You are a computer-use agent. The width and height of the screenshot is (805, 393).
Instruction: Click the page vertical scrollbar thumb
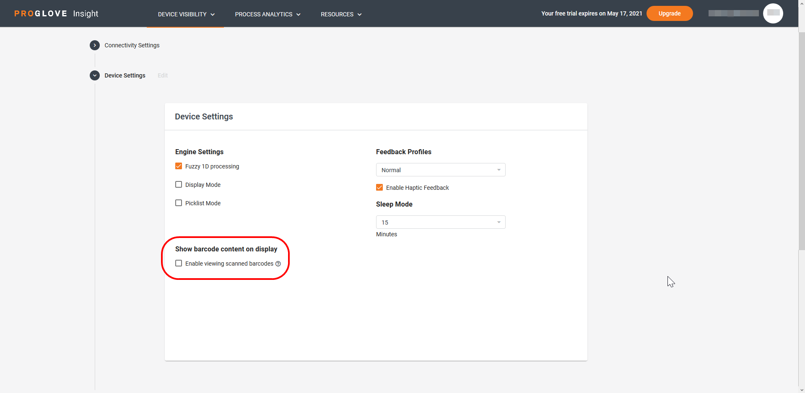[802, 140]
